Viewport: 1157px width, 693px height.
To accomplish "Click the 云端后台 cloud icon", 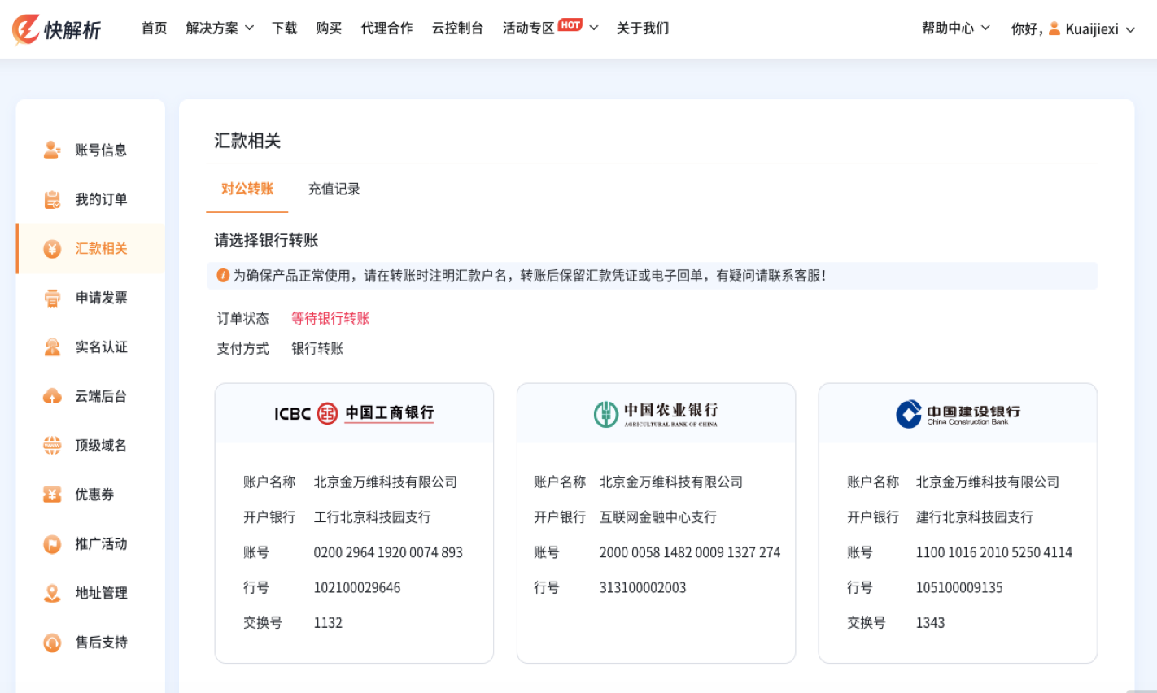I will pos(52,396).
